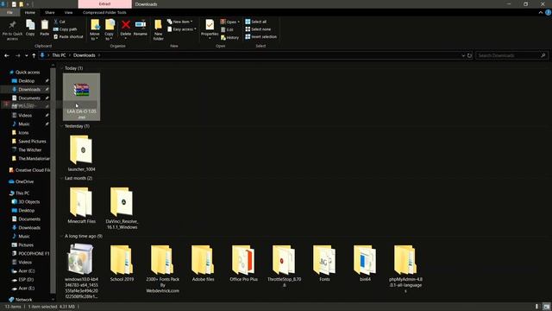Image resolution: width=552 pixels, height=311 pixels.
Task: Open 3D Objects under This PC
Action: [26, 201]
